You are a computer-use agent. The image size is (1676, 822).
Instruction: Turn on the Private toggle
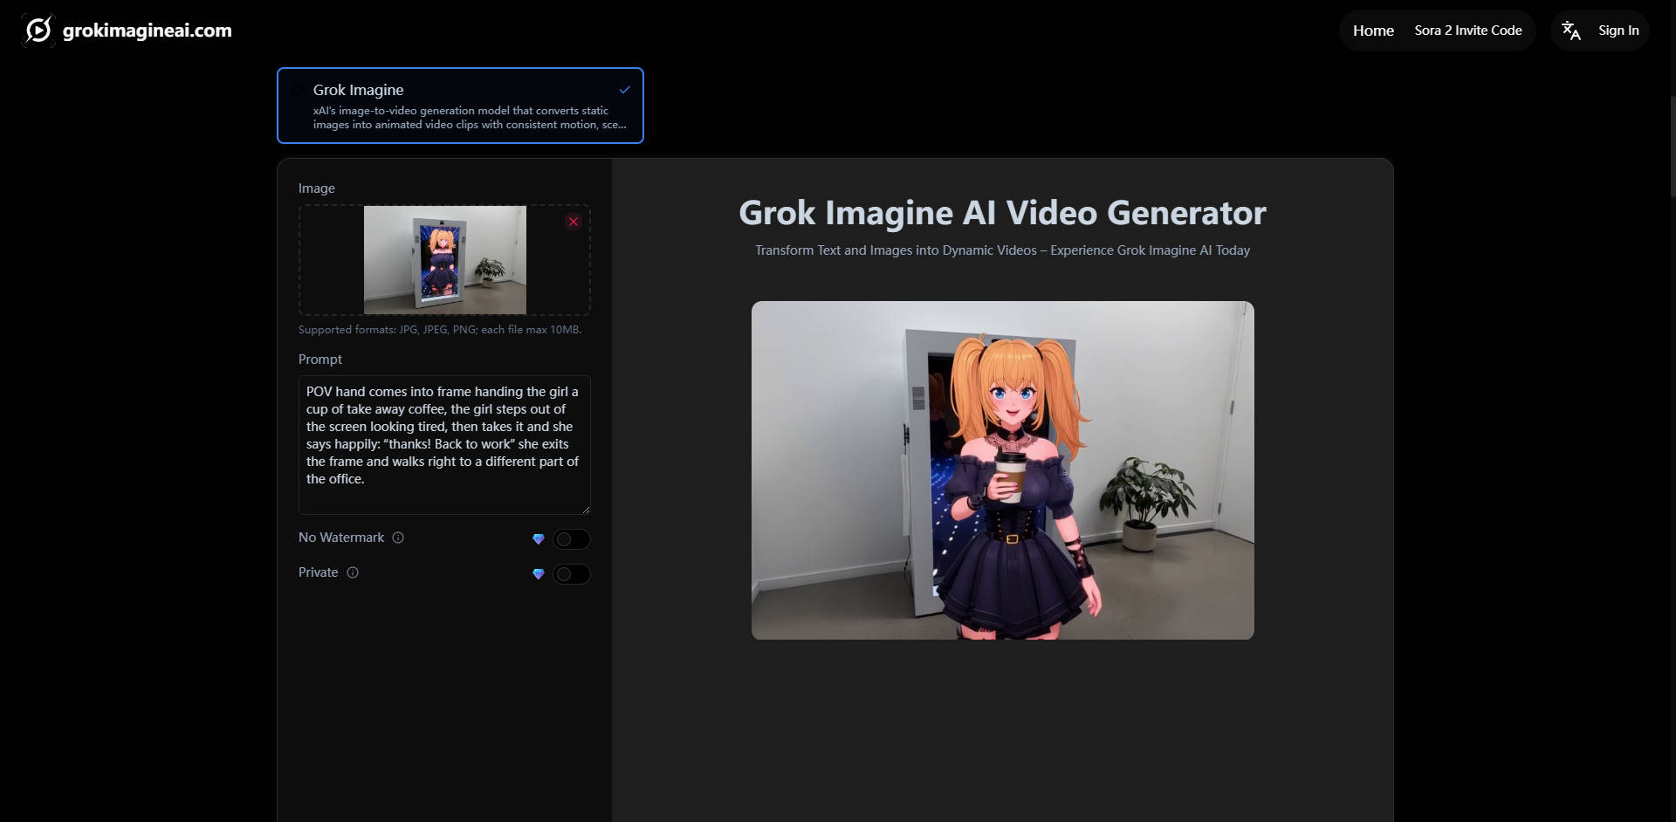click(x=573, y=574)
